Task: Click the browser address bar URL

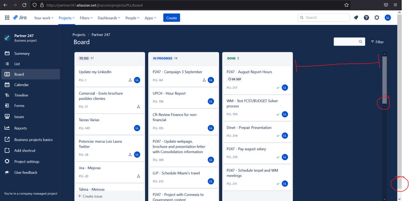Action: point(95,5)
